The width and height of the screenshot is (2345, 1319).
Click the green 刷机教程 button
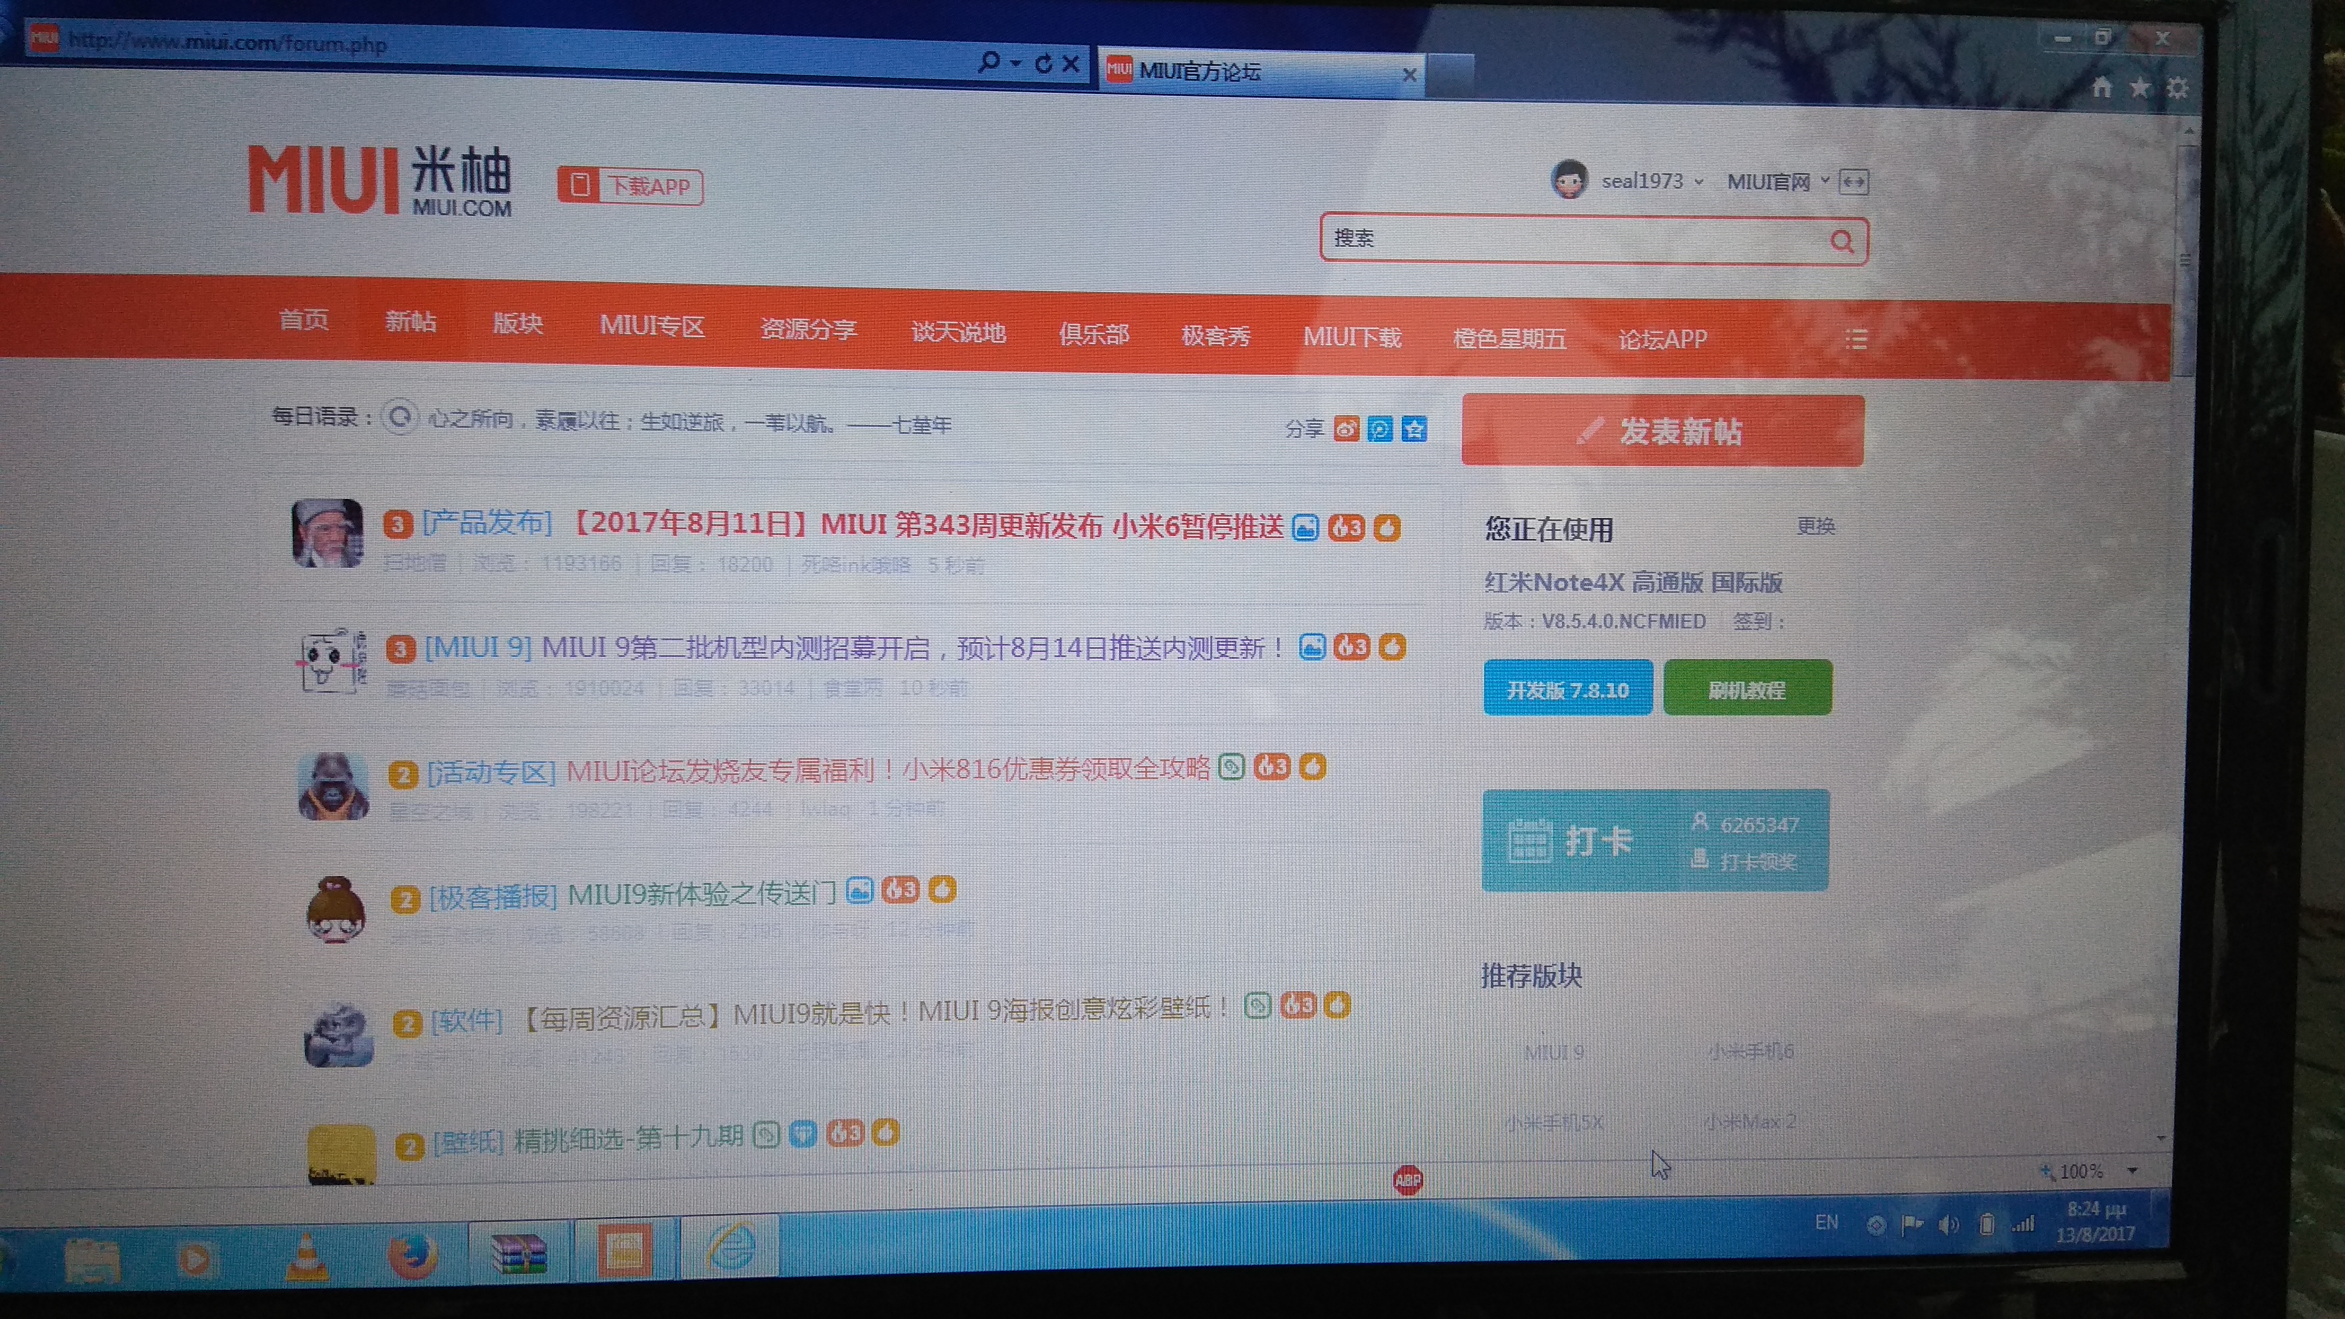(x=1747, y=689)
